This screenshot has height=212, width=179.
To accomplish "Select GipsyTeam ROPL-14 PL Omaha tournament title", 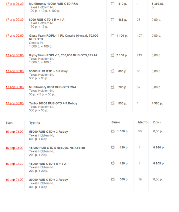I will coord(63,37).
